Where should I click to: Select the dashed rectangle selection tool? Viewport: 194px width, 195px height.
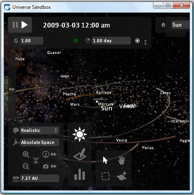click(x=106, y=176)
